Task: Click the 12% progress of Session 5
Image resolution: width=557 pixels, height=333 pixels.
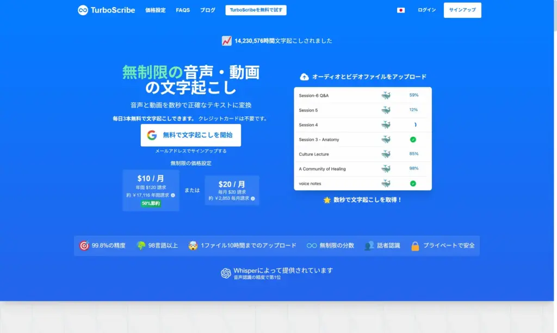Action: click(x=413, y=110)
